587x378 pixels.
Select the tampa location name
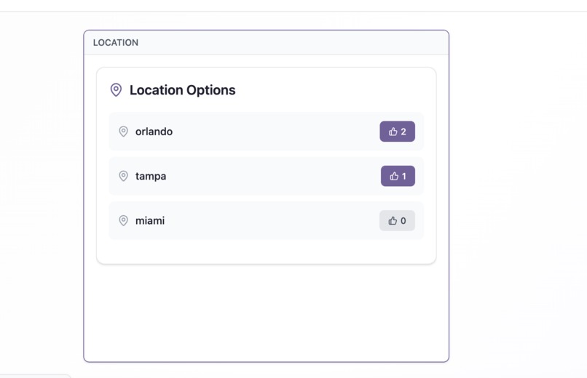[x=151, y=177]
